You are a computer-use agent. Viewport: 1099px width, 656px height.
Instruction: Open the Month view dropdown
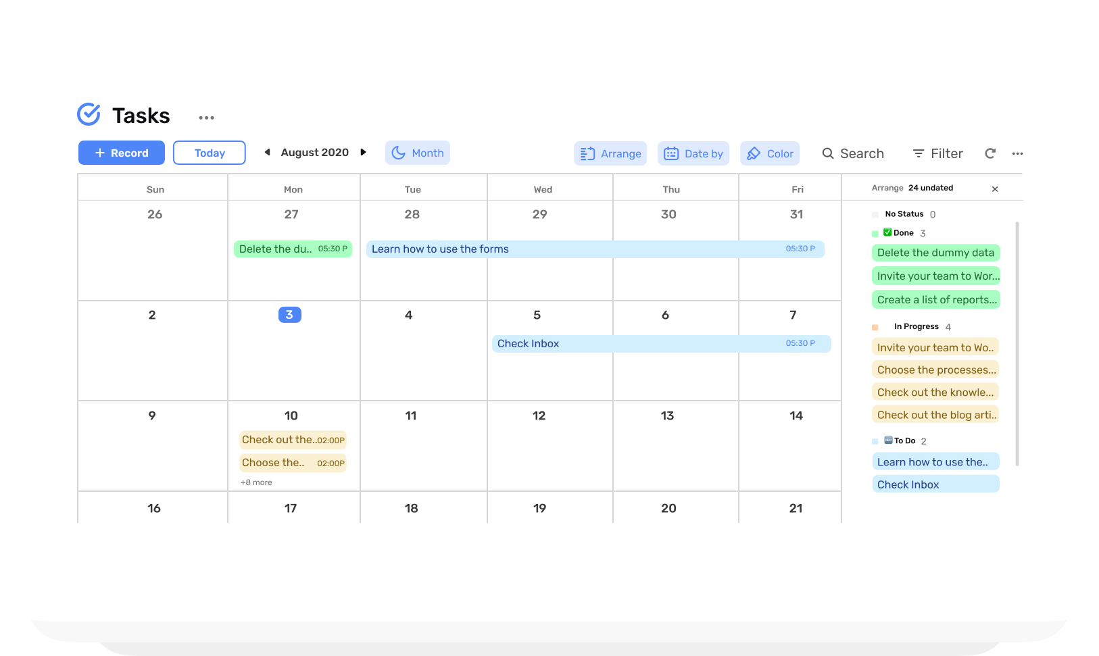tap(417, 153)
